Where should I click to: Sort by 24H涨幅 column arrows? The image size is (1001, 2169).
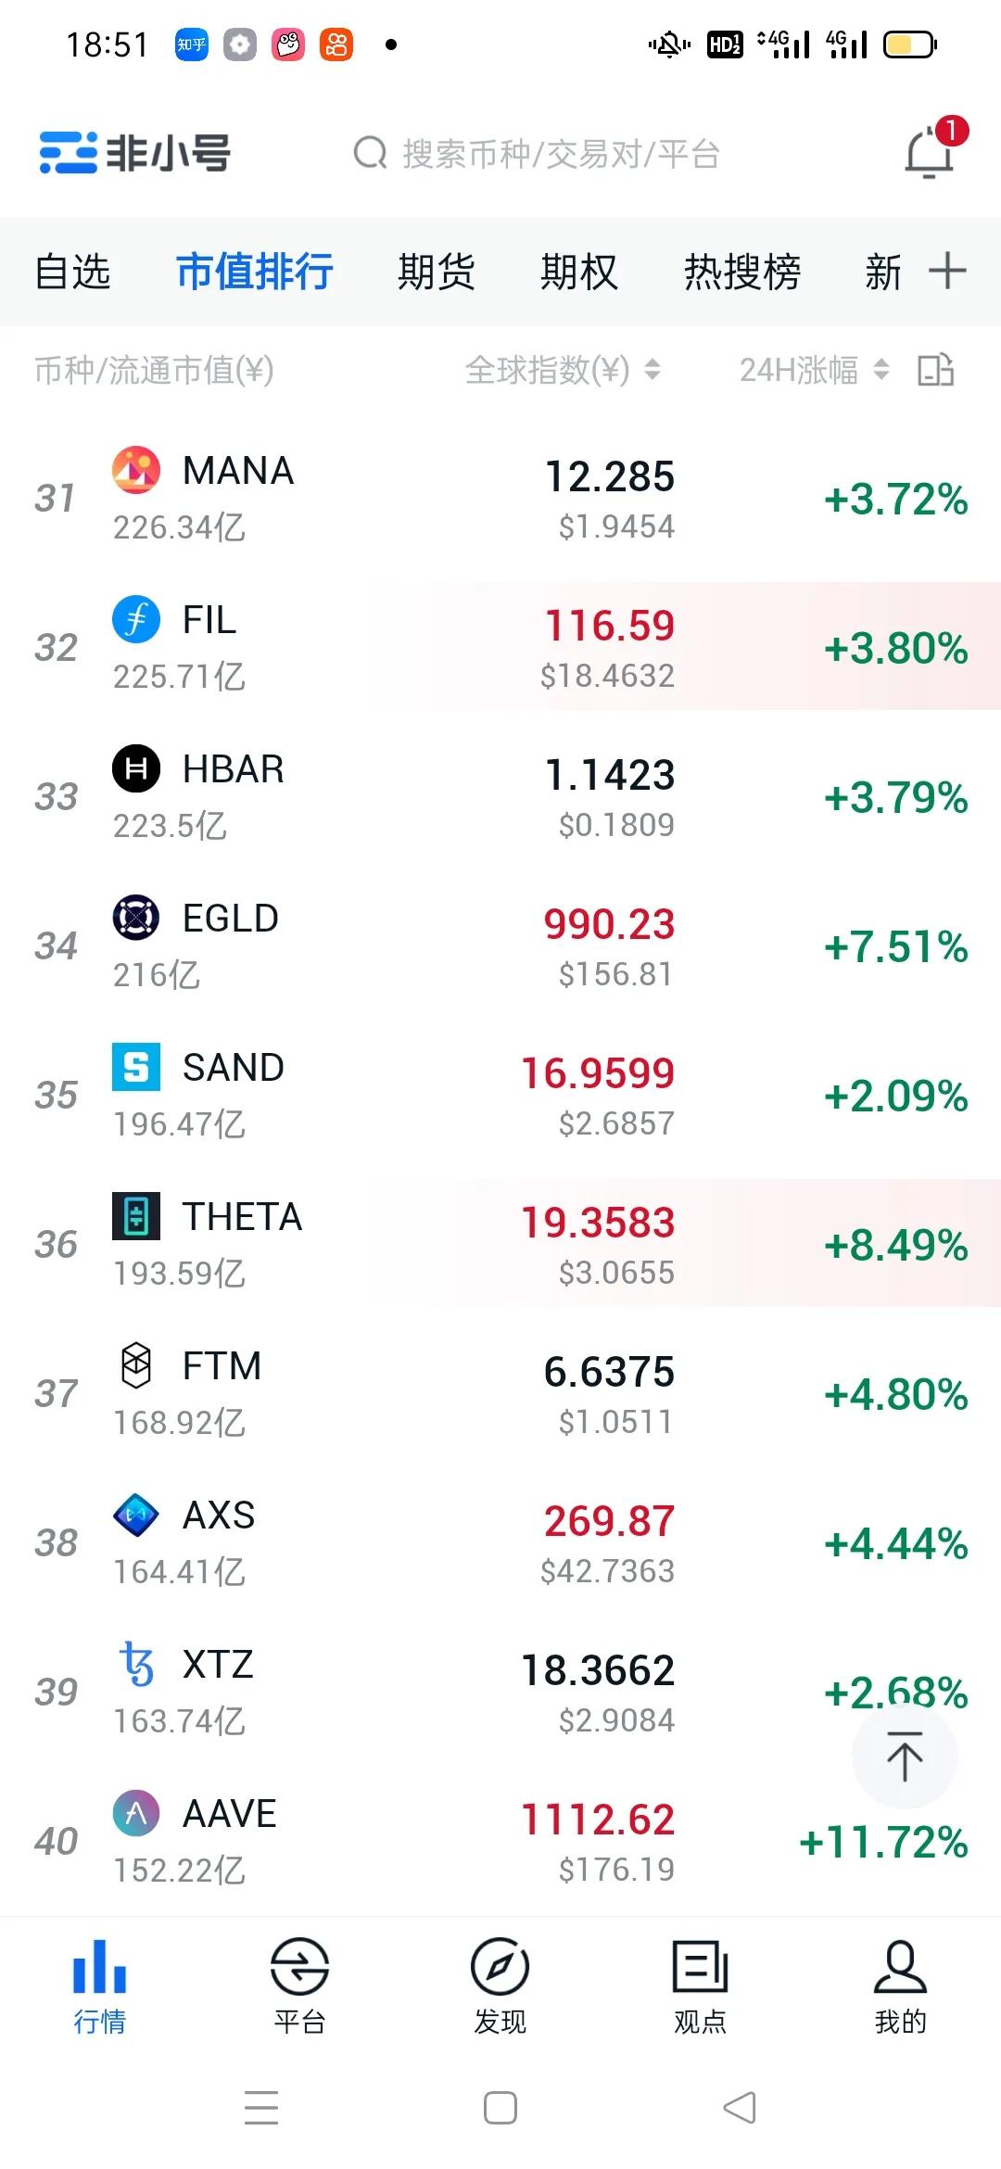click(881, 370)
